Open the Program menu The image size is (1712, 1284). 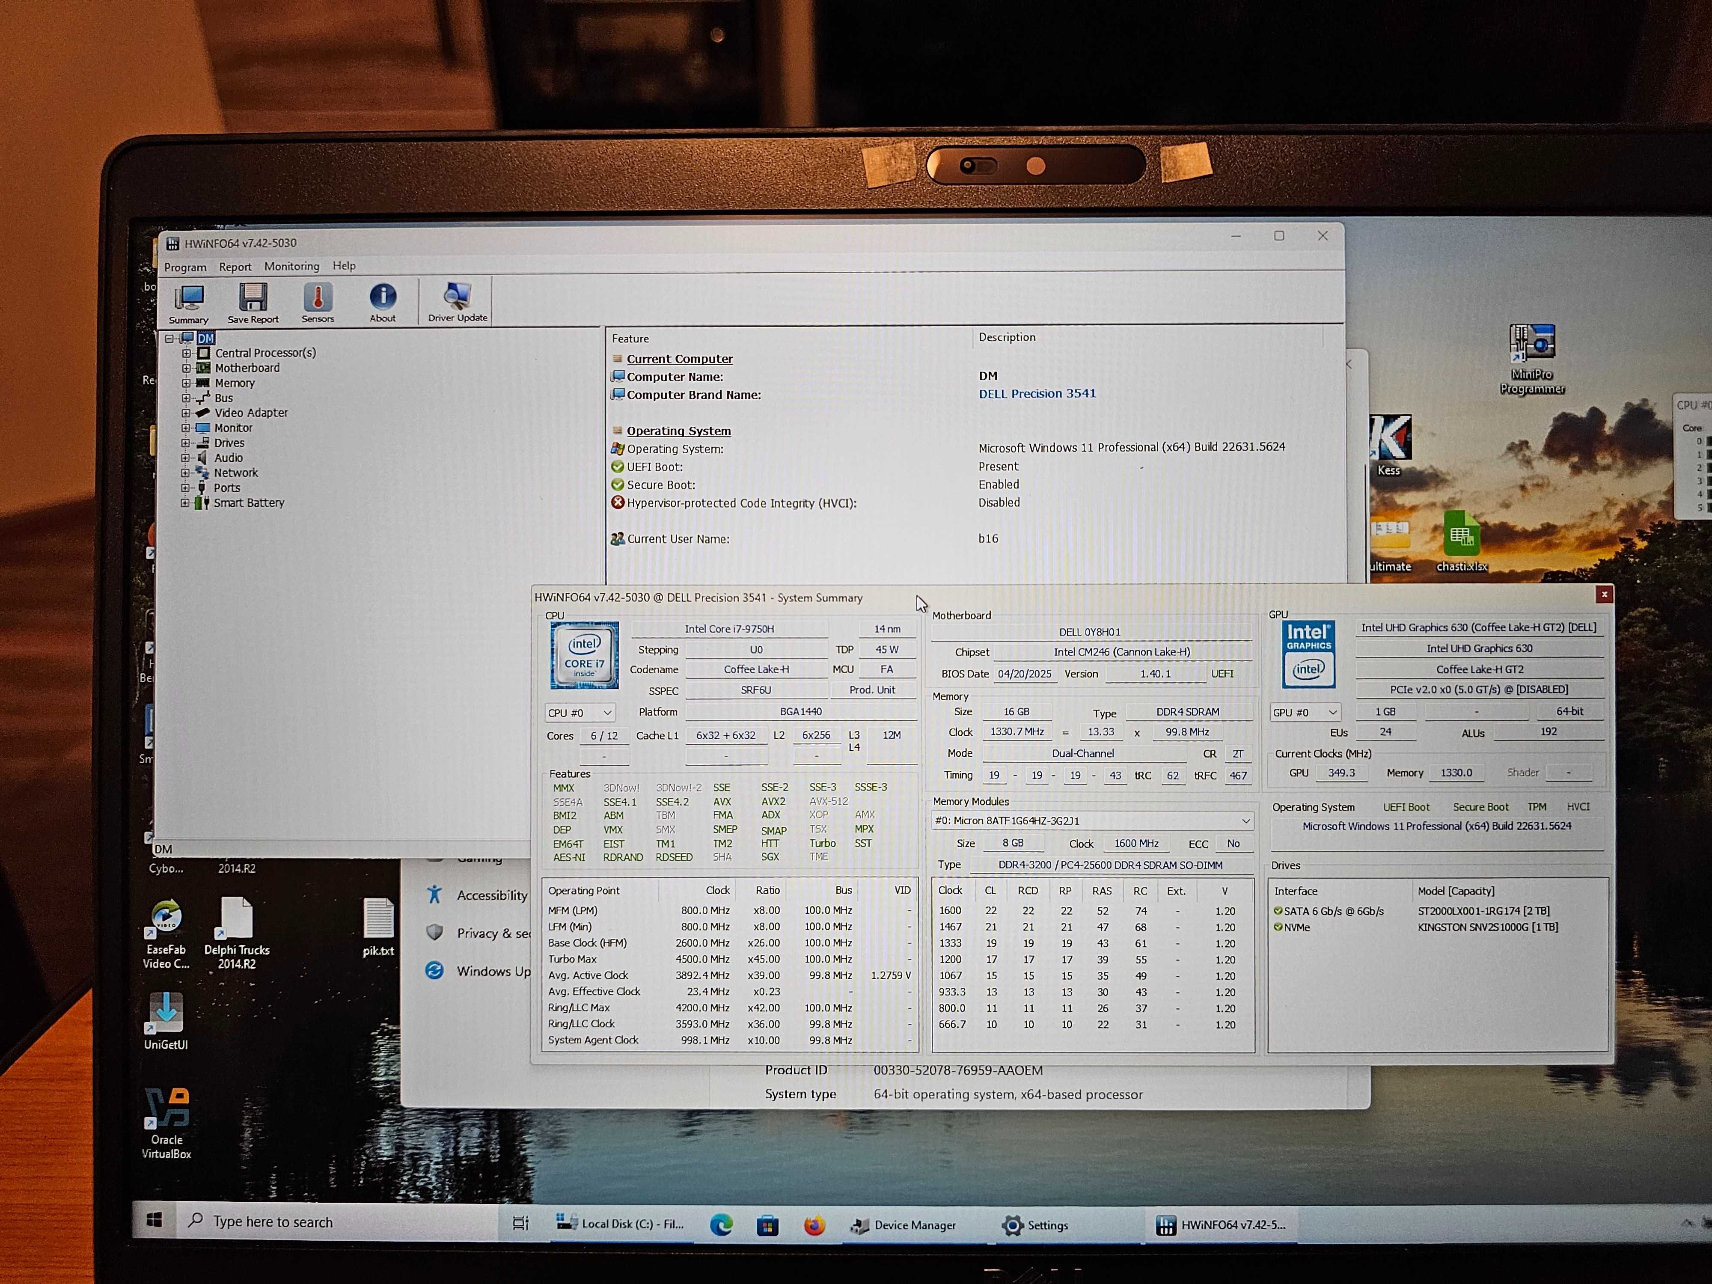[185, 267]
